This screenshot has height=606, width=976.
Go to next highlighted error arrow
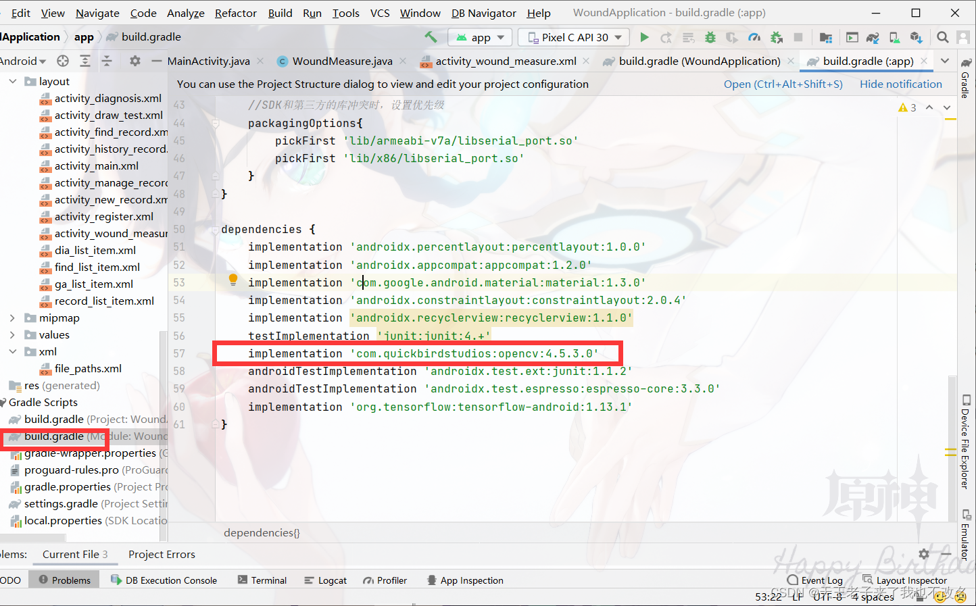947,107
